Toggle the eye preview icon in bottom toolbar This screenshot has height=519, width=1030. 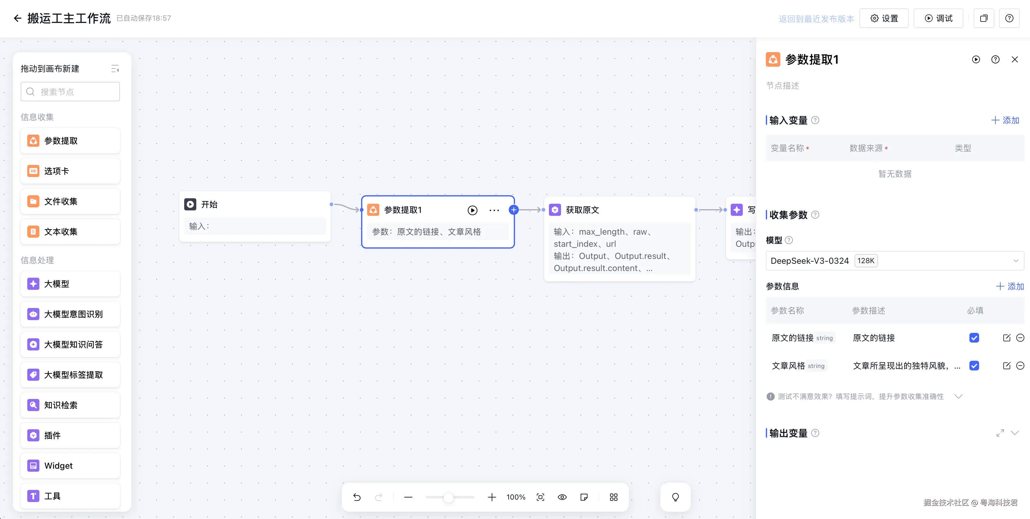(562, 497)
